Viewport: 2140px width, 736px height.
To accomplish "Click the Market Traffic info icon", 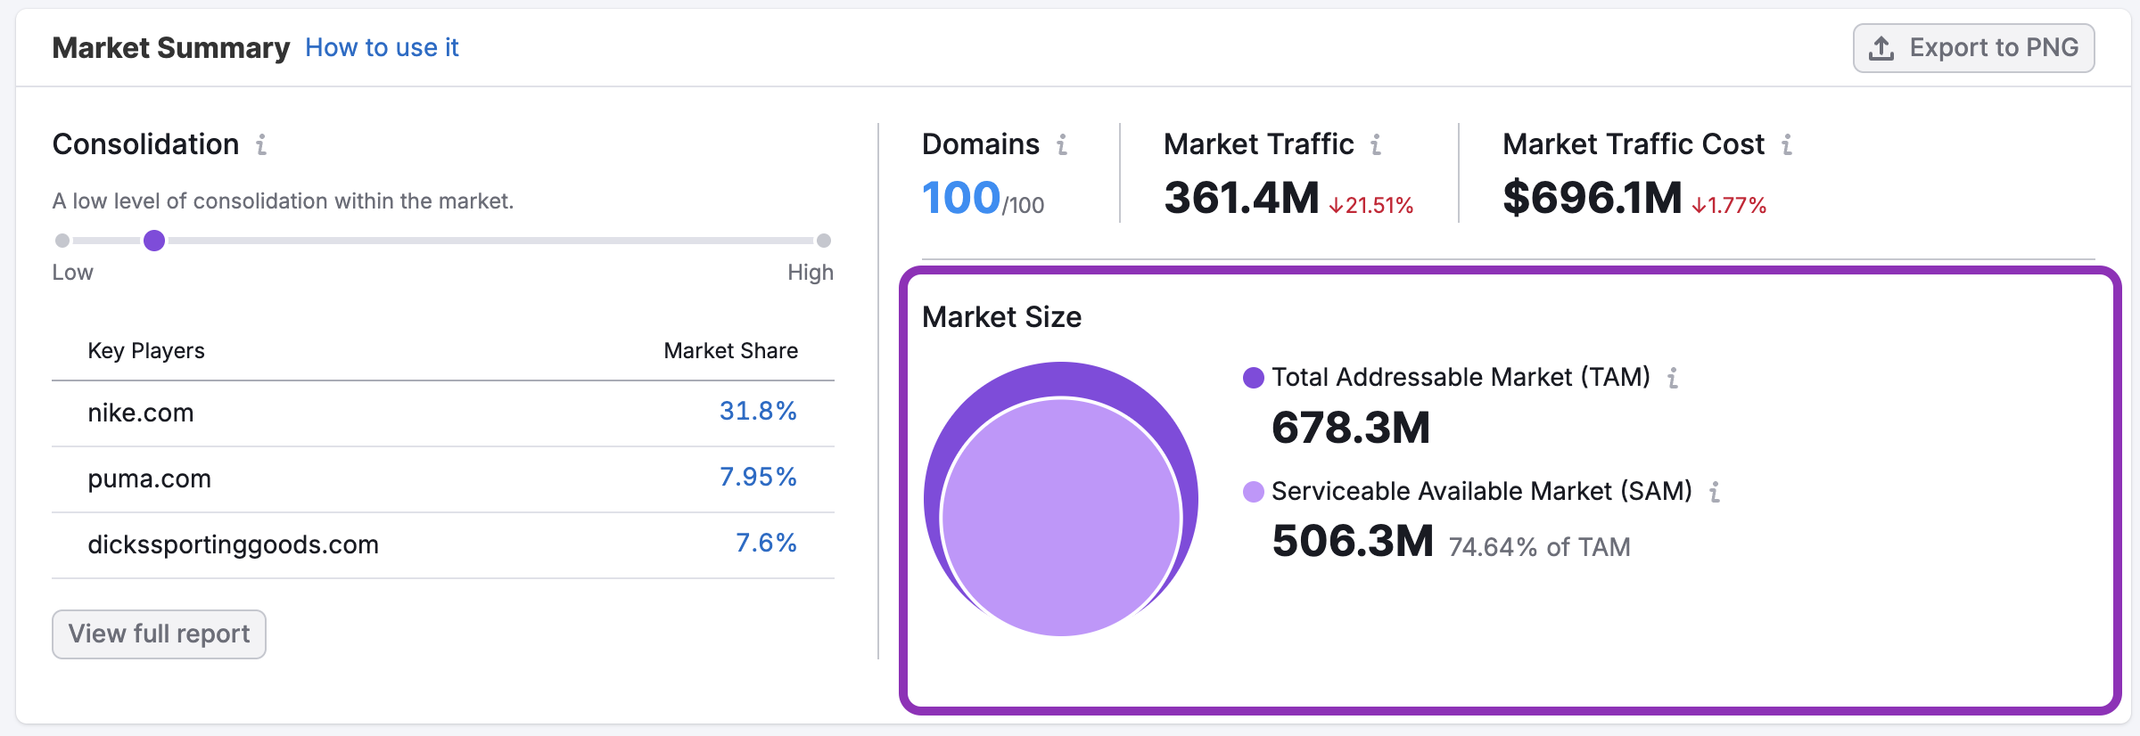I will point(1376,144).
